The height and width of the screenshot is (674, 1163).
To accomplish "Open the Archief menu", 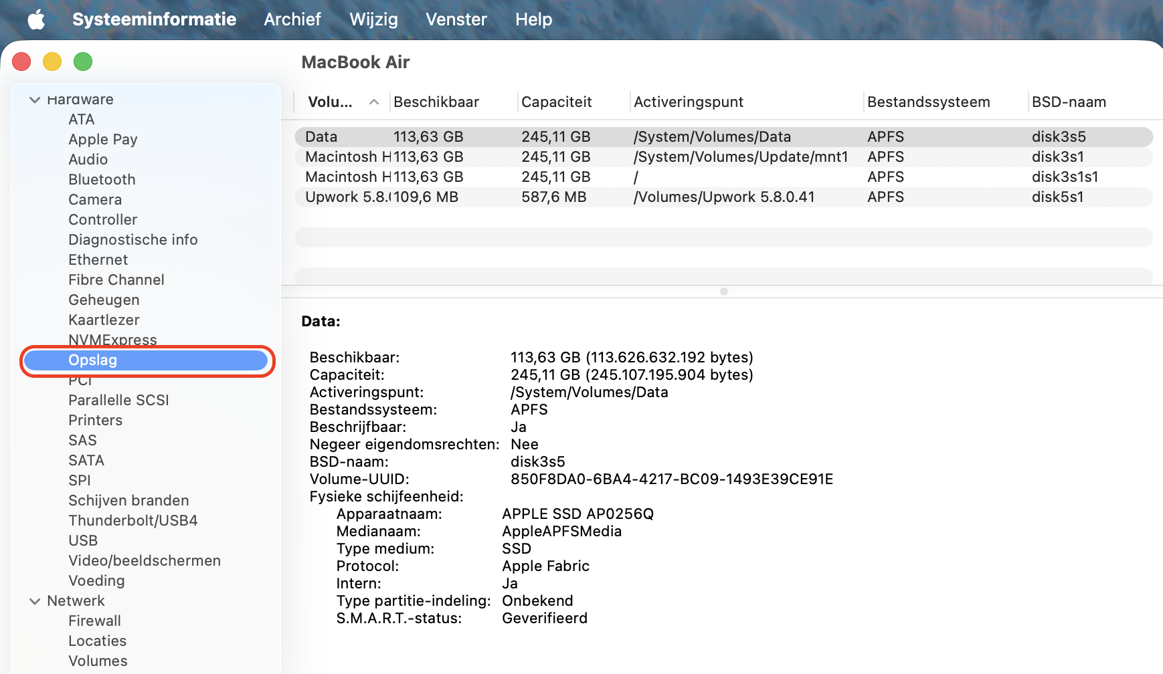I will [x=292, y=19].
